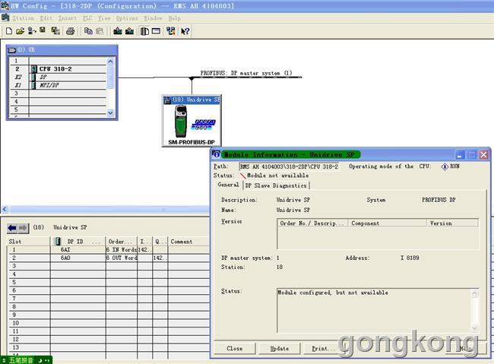494x364 pixels.
Task: Switch to DP Slave Diagnostics tab
Action: coord(276,185)
